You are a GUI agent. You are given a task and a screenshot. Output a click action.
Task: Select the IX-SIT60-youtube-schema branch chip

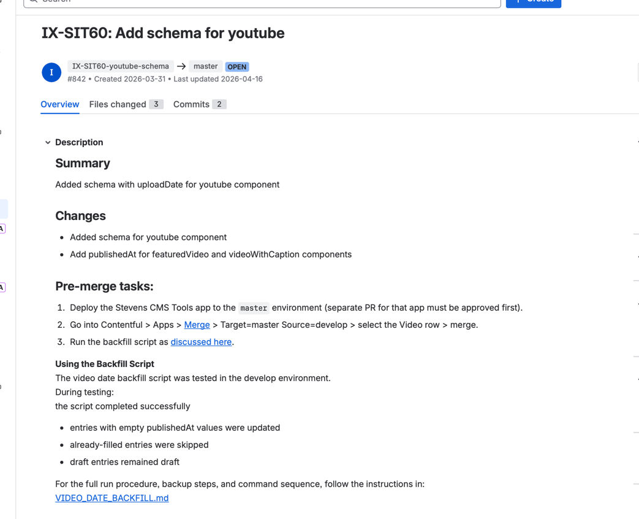click(120, 66)
